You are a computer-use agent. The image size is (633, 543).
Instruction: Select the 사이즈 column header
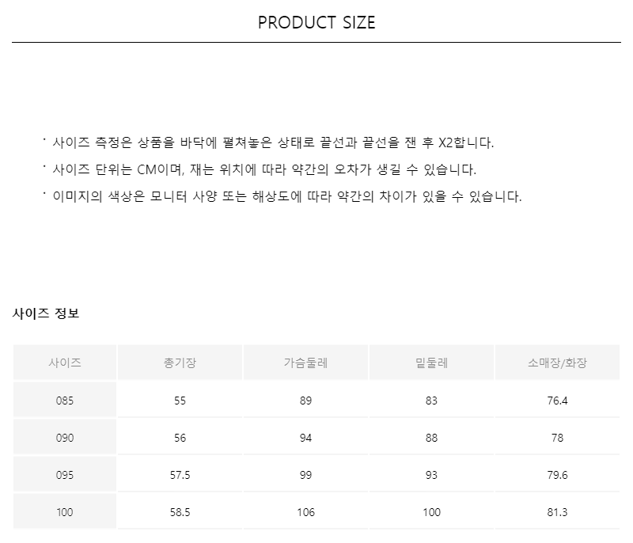point(65,363)
